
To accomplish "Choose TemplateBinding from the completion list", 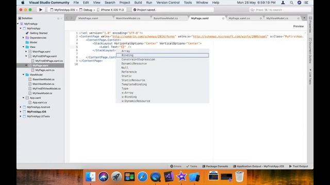I will pos(162,84).
